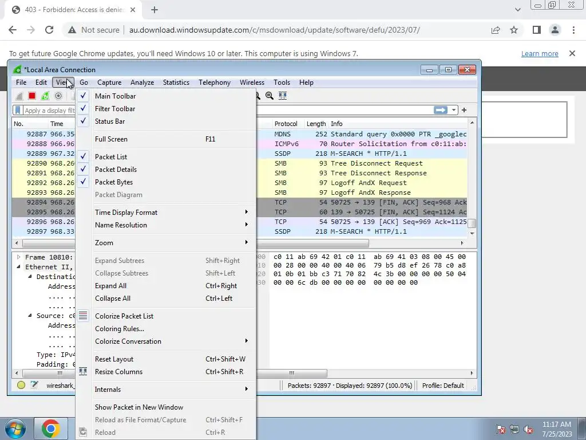This screenshot has width=586, height=440.
Task: Collapse the Ethernet II tree node
Action: click(x=18, y=267)
